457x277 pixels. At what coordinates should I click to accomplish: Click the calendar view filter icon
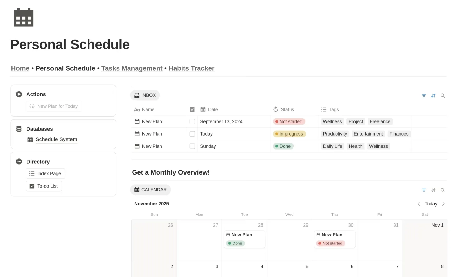click(x=424, y=190)
